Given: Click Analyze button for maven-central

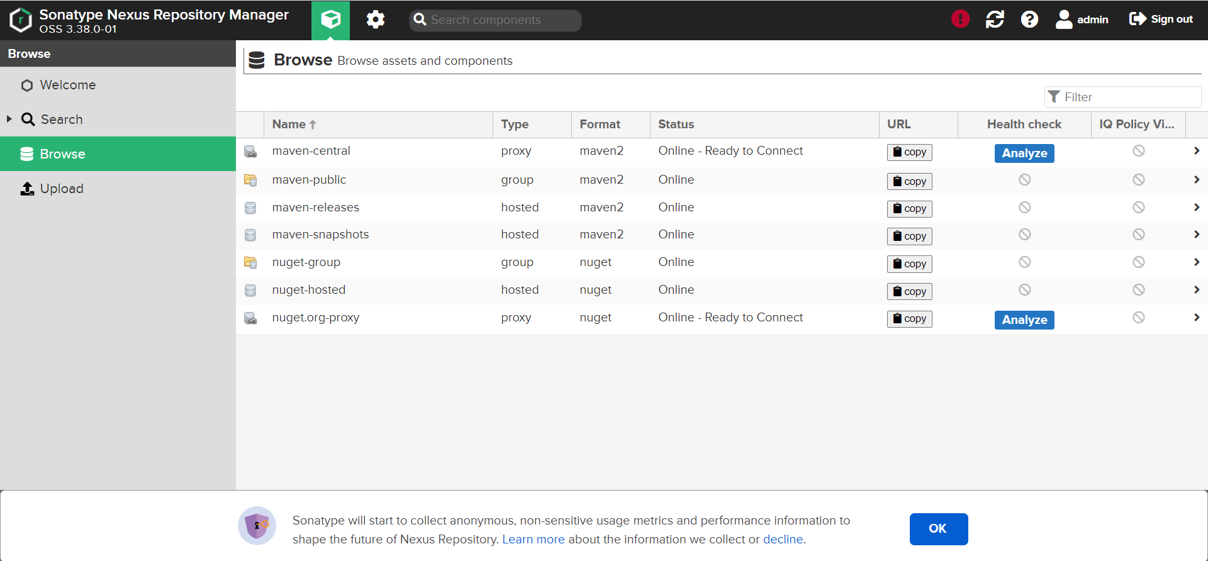Looking at the screenshot, I should pos(1024,153).
